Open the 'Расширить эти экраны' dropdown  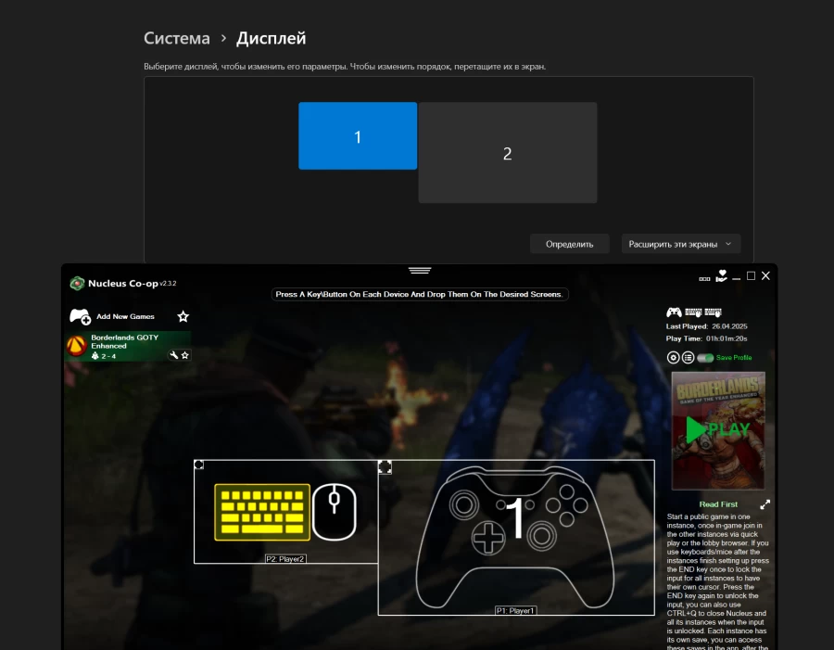coord(681,244)
